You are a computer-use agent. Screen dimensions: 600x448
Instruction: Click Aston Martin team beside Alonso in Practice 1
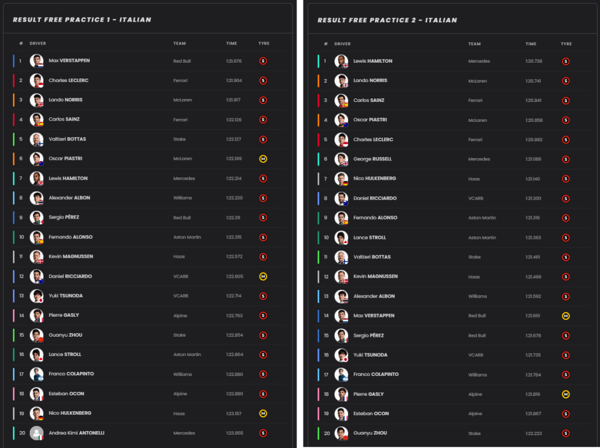[x=187, y=237]
